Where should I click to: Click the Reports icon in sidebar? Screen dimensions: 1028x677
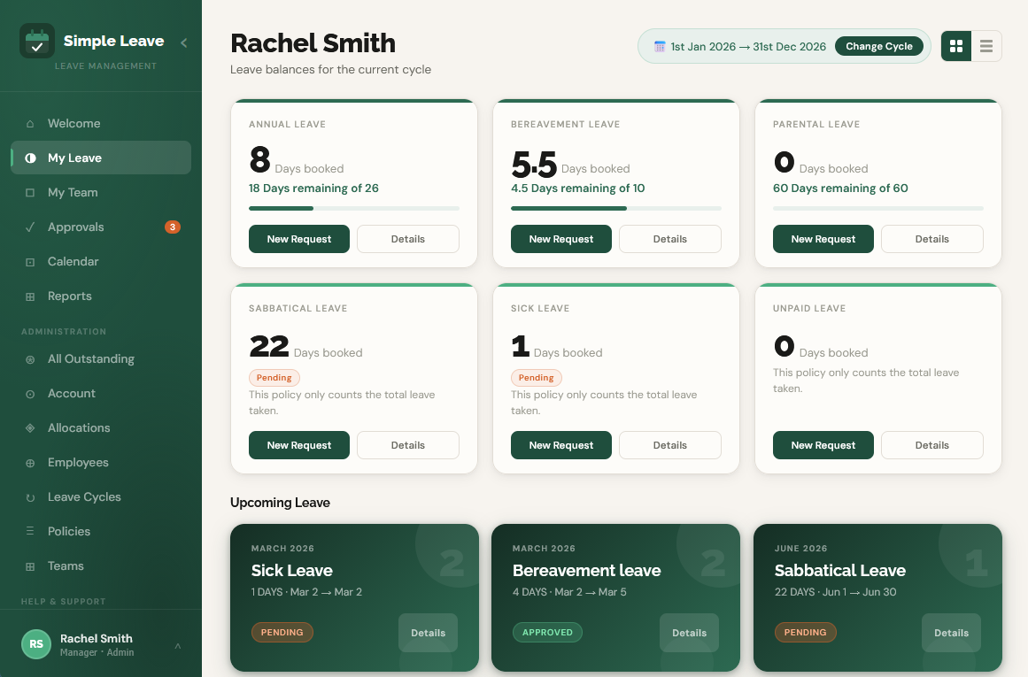30,296
